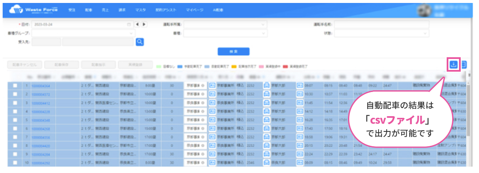The width and height of the screenshot is (479, 173).
Task: Tick checkbox for order 1000004348
Action: 15,120
